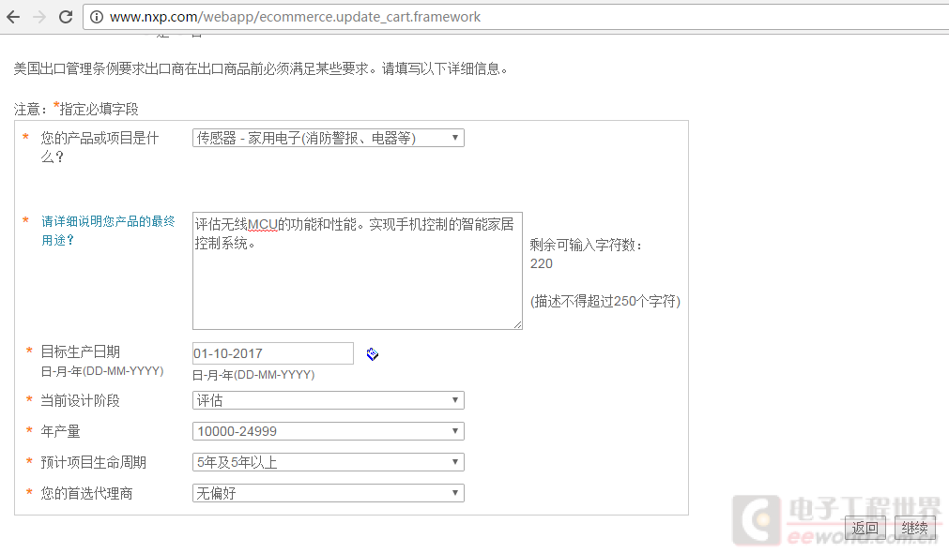Click the text 剩余可输入字符数
Viewport: 949px width, 553px height.
click(x=586, y=245)
